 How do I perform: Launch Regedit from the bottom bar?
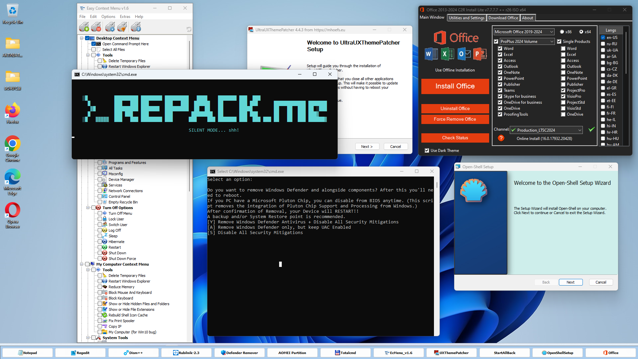80,353
